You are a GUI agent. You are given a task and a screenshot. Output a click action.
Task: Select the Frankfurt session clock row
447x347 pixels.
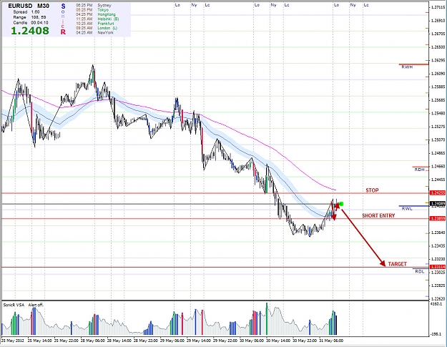click(94, 24)
